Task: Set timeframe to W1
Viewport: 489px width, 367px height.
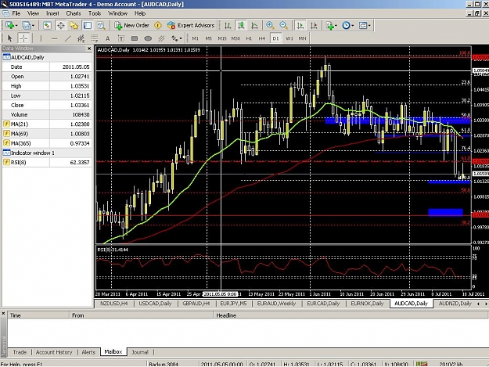Action: 289,38
